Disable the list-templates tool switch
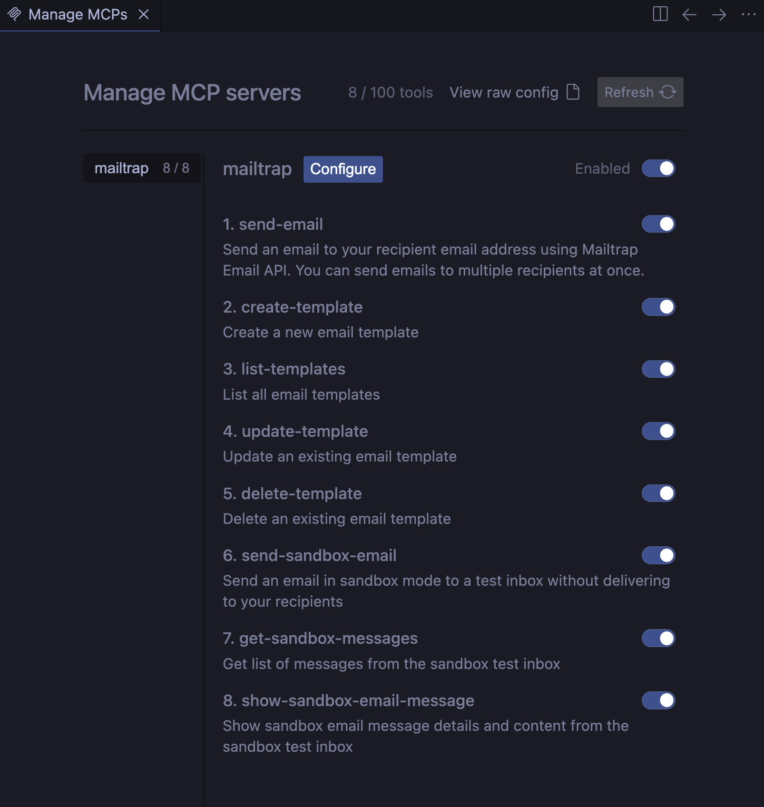Screen dimensions: 764x807 (x=658, y=369)
